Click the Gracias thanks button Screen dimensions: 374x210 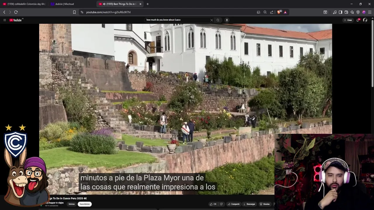click(x=265, y=204)
